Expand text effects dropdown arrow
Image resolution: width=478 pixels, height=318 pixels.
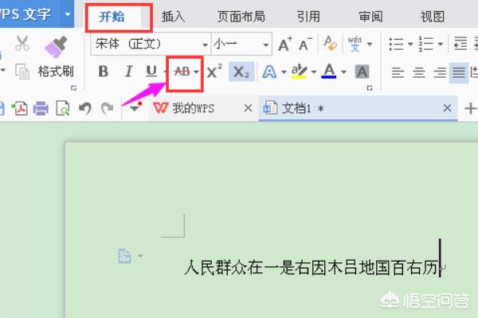[284, 72]
